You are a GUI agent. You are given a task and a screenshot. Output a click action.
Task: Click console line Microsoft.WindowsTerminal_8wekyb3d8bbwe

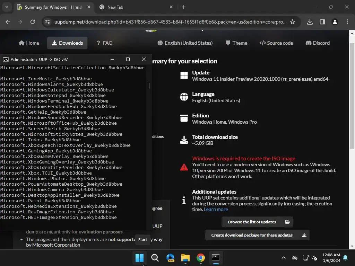(x=54, y=101)
